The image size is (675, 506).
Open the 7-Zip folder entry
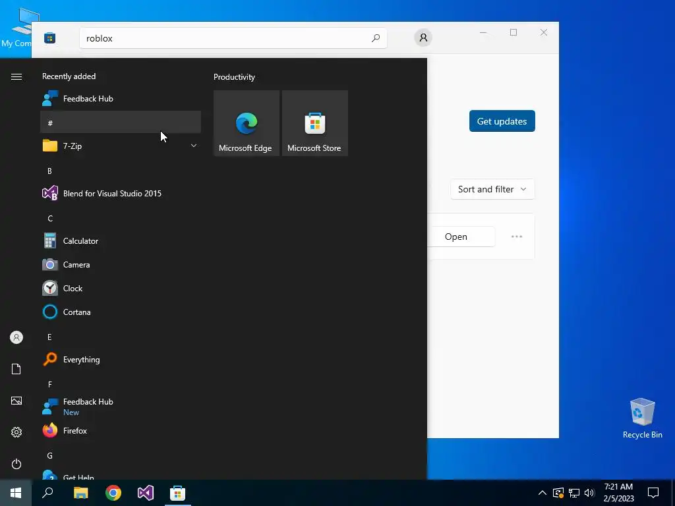point(121,146)
